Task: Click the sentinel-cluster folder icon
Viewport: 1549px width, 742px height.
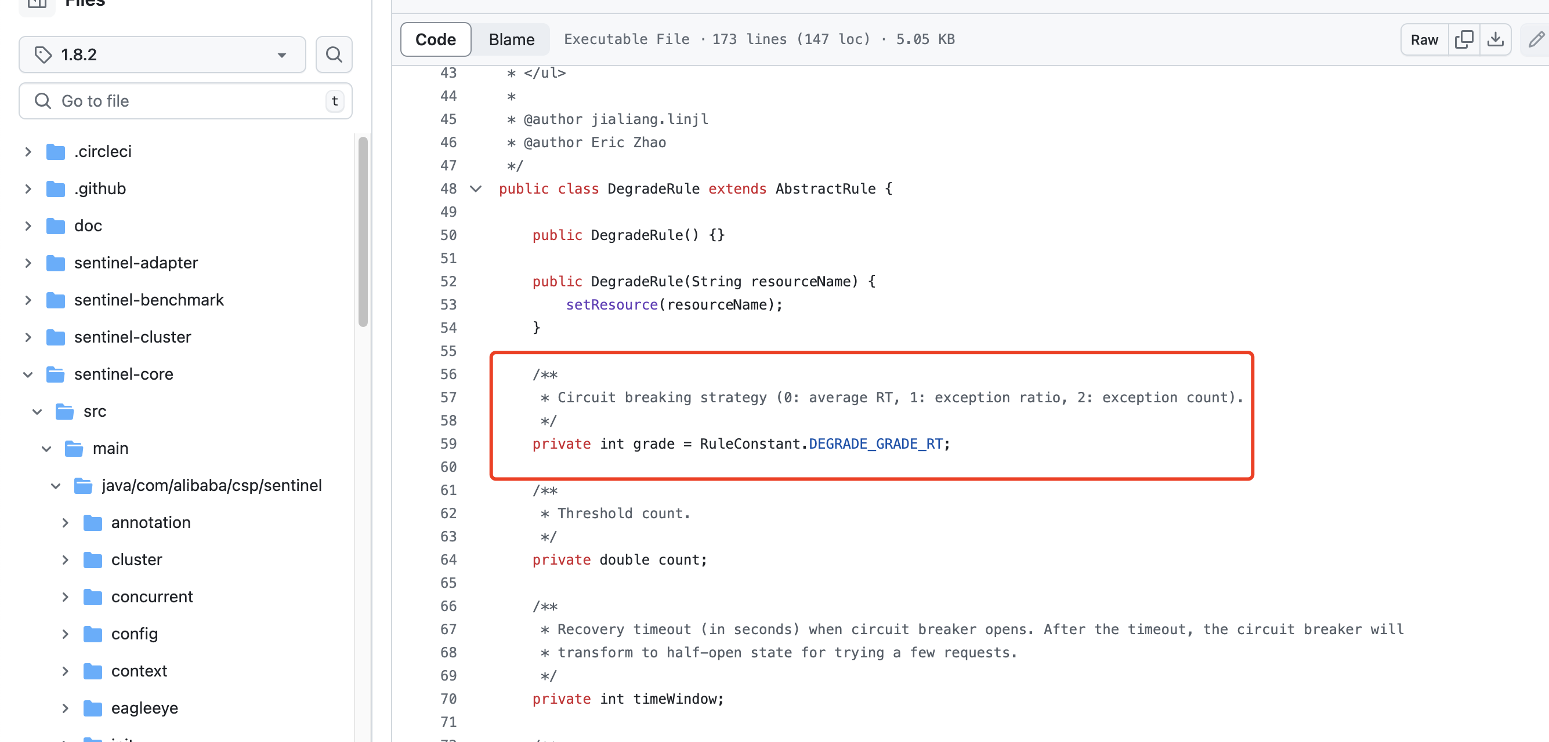Action: 56,337
